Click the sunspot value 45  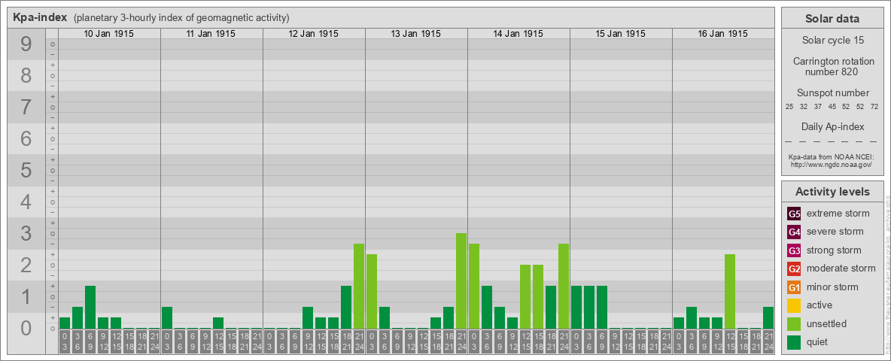point(832,107)
